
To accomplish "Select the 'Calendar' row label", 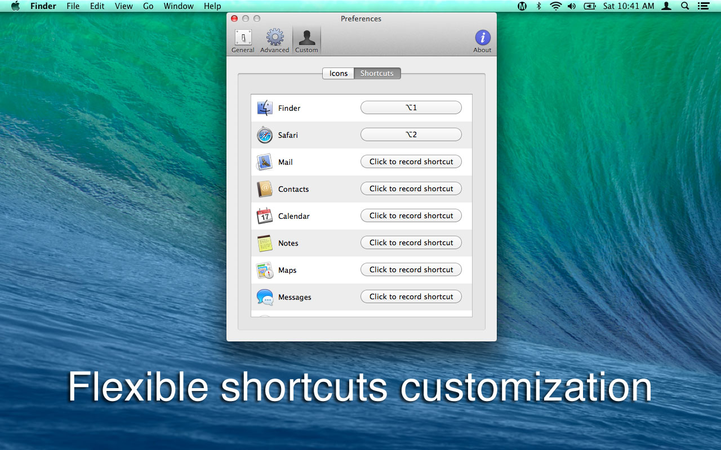I will coord(294,216).
